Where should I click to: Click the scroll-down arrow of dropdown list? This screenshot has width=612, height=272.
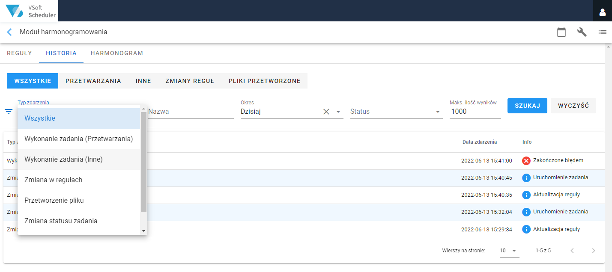click(x=143, y=231)
